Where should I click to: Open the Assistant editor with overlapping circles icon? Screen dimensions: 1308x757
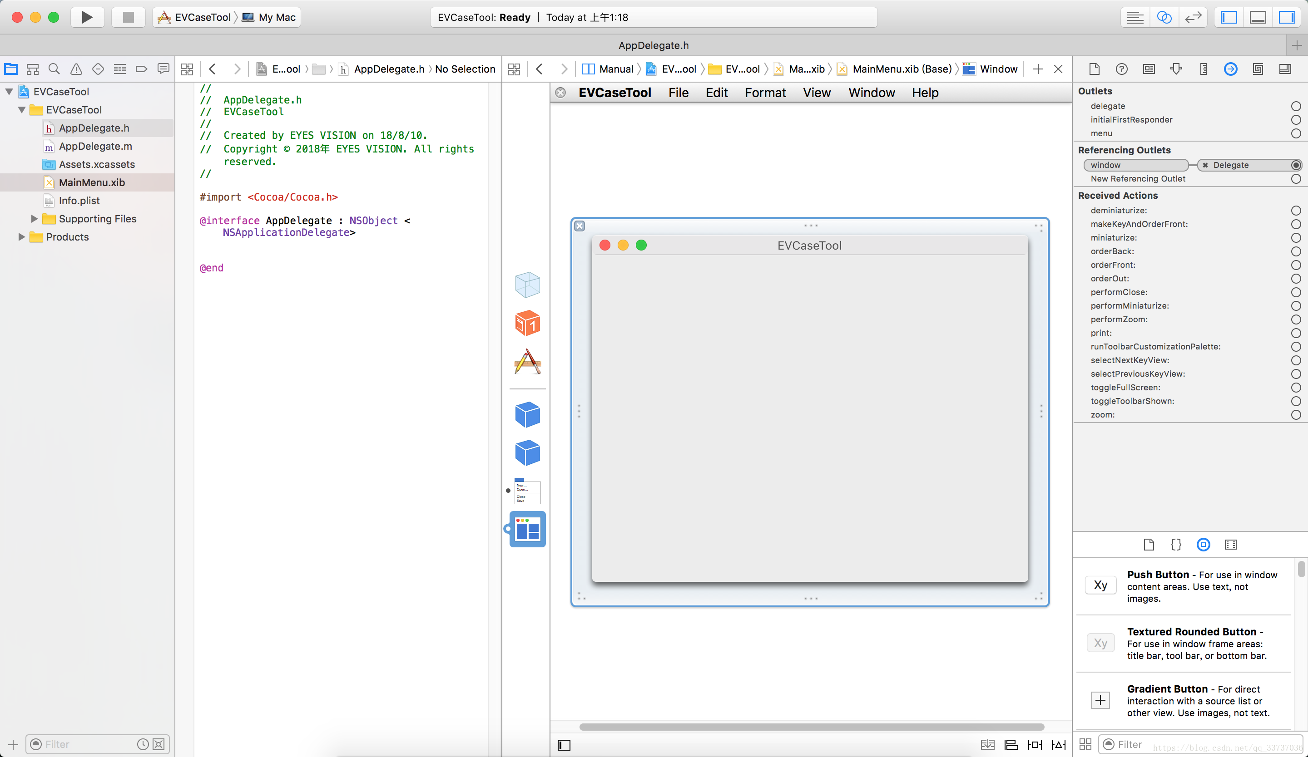point(1164,17)
